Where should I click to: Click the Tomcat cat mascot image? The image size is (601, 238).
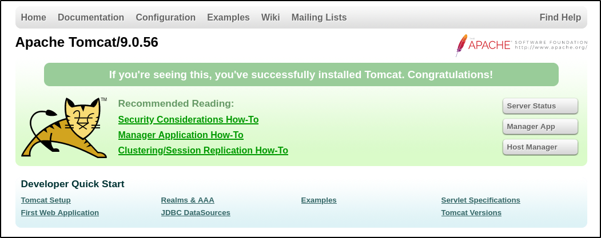tap(65, 127)
